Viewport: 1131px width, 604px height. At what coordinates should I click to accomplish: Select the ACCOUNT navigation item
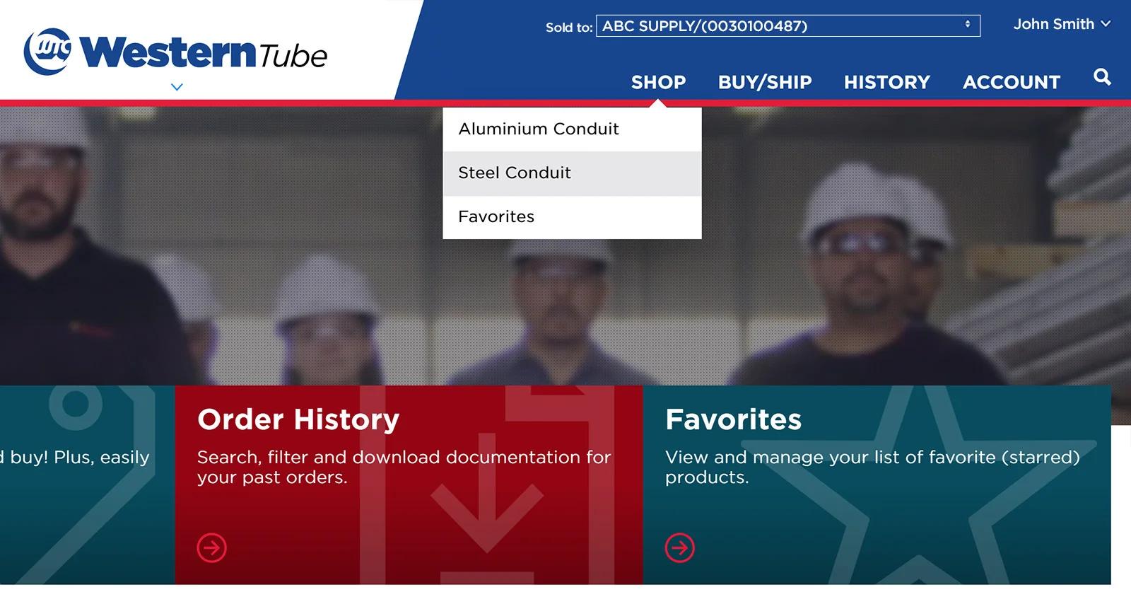point(1011,82)
